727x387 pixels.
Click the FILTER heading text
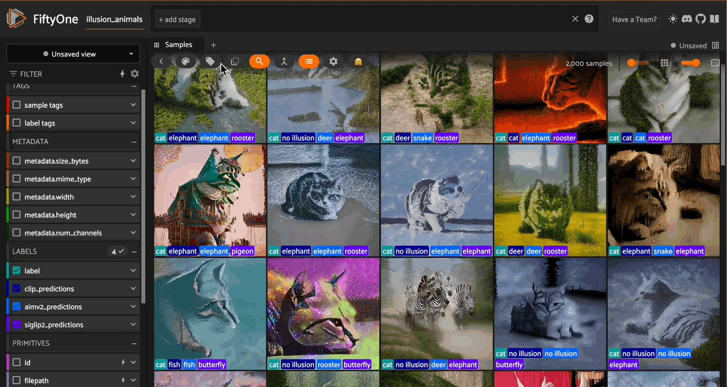click(31, 74)
